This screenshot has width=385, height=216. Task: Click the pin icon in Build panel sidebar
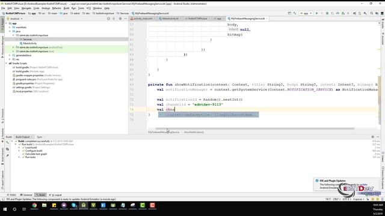tap(7, 155)
